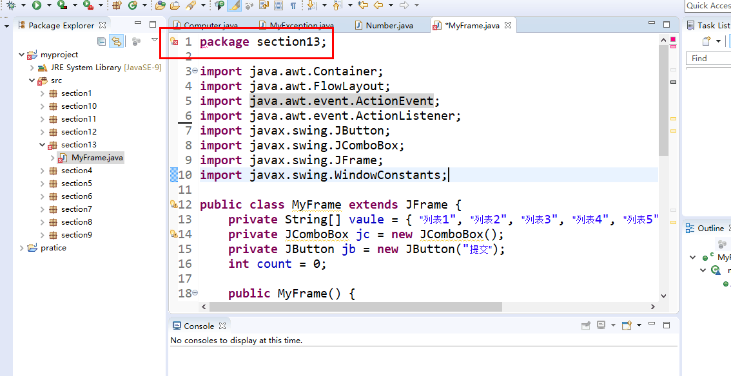Open the Run button dropdown arrow
Screen dimensions: 731x376
48,5
